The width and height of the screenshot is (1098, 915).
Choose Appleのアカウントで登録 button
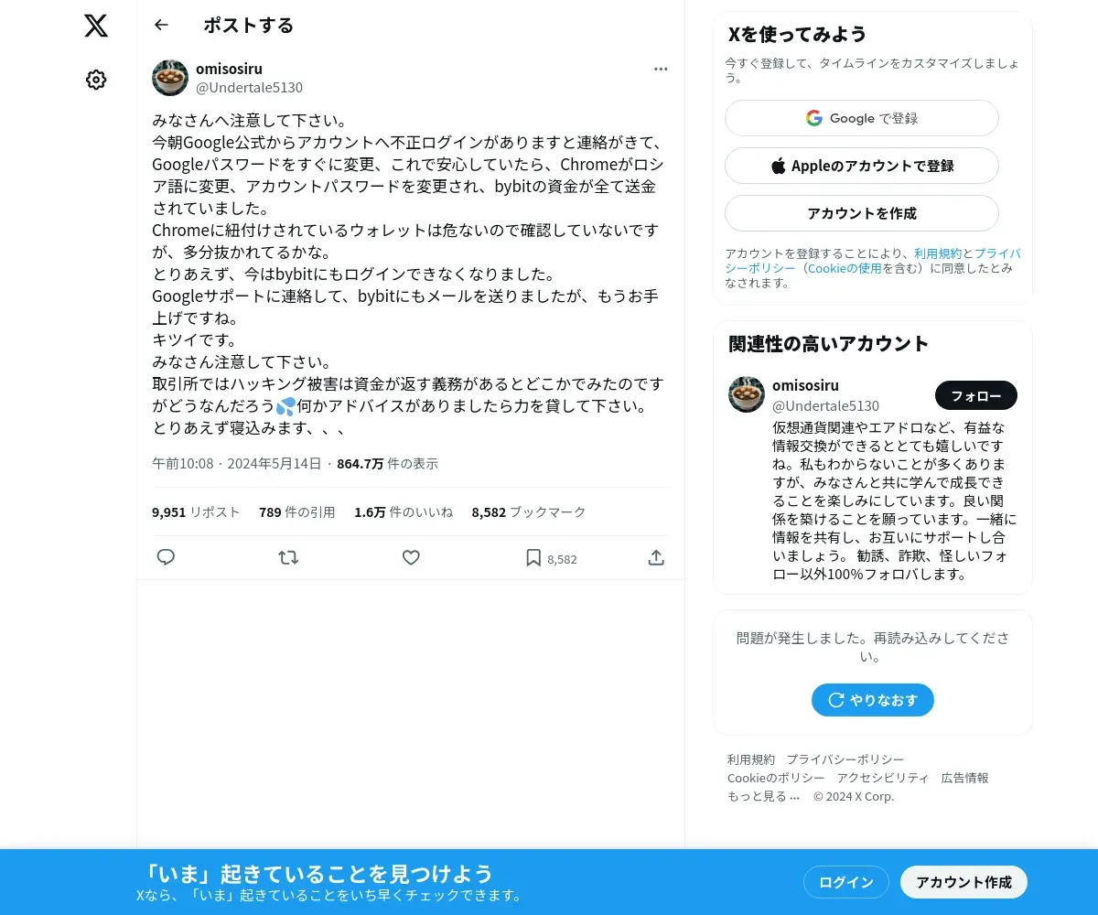(862, 166)
